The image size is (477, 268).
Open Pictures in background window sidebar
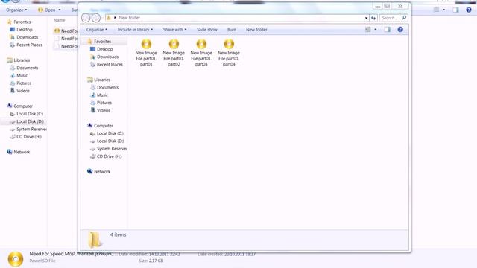click(x=21, y=83)
